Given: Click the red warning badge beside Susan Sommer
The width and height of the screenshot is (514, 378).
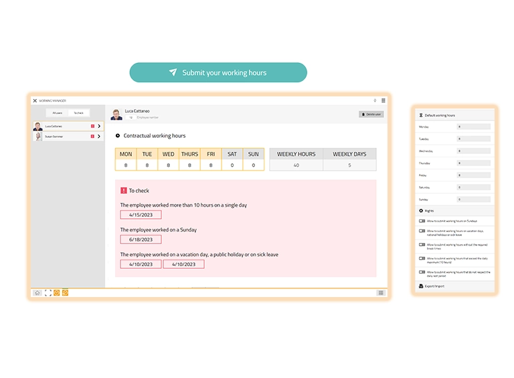Looking at the screenshot, I should coord(92,136).
